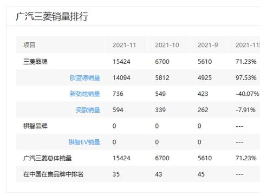Image resolution: width=260 pixels, height=195 pixels.
Task: Select 594 in 奕歌销量 row
Action: click(x=118, y=110)
